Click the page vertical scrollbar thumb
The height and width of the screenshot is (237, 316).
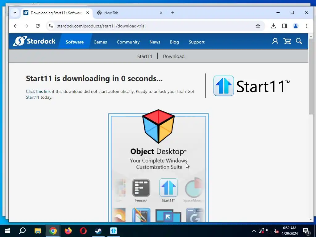(311, 77)
